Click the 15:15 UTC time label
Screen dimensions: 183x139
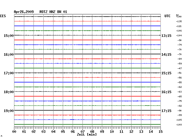(166, 73)
